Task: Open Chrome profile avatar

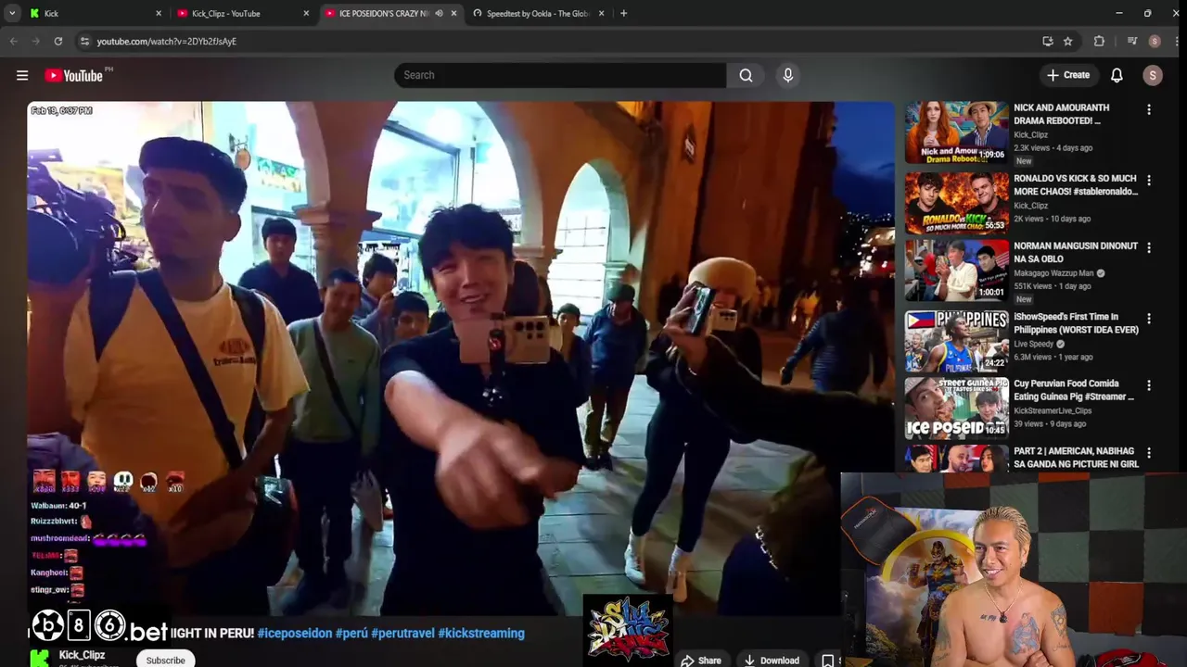Action: click(x=1155, y=41)
